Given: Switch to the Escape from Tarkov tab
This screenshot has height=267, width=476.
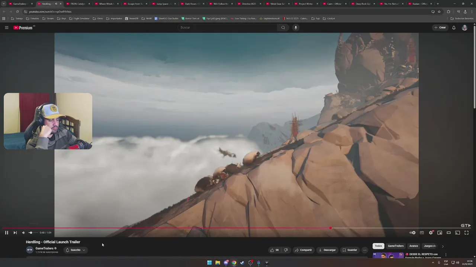Looking at the screenshot, I should [135, 4].
